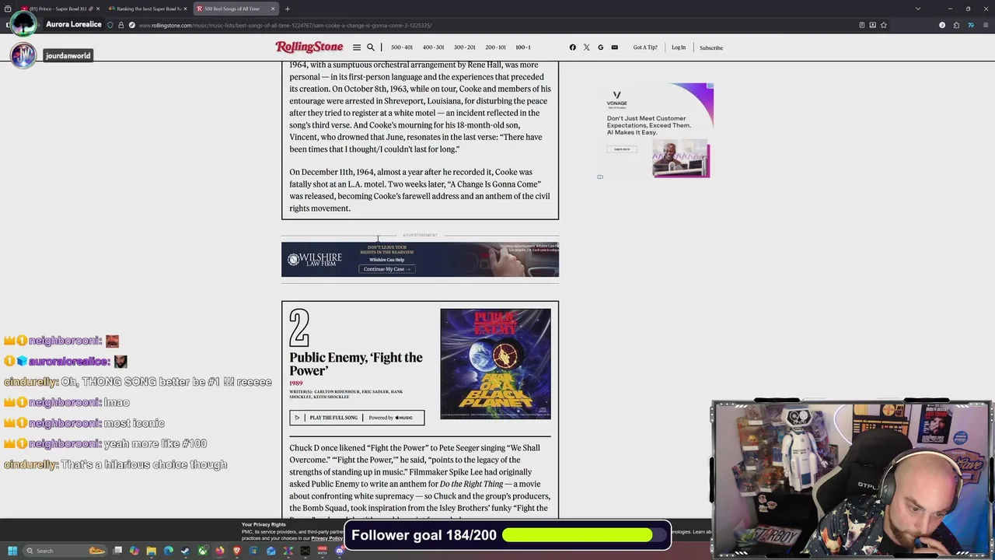
Task: Jump to songs 400-301
Action: point(433,47)
